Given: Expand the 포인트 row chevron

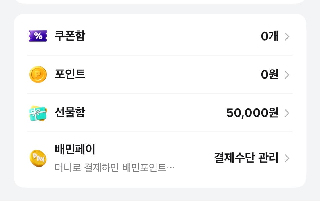Looking at the screenshot, I should coord(287,75).
